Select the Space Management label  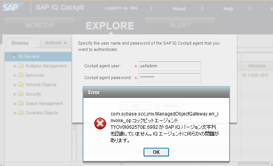click(44, 103)
